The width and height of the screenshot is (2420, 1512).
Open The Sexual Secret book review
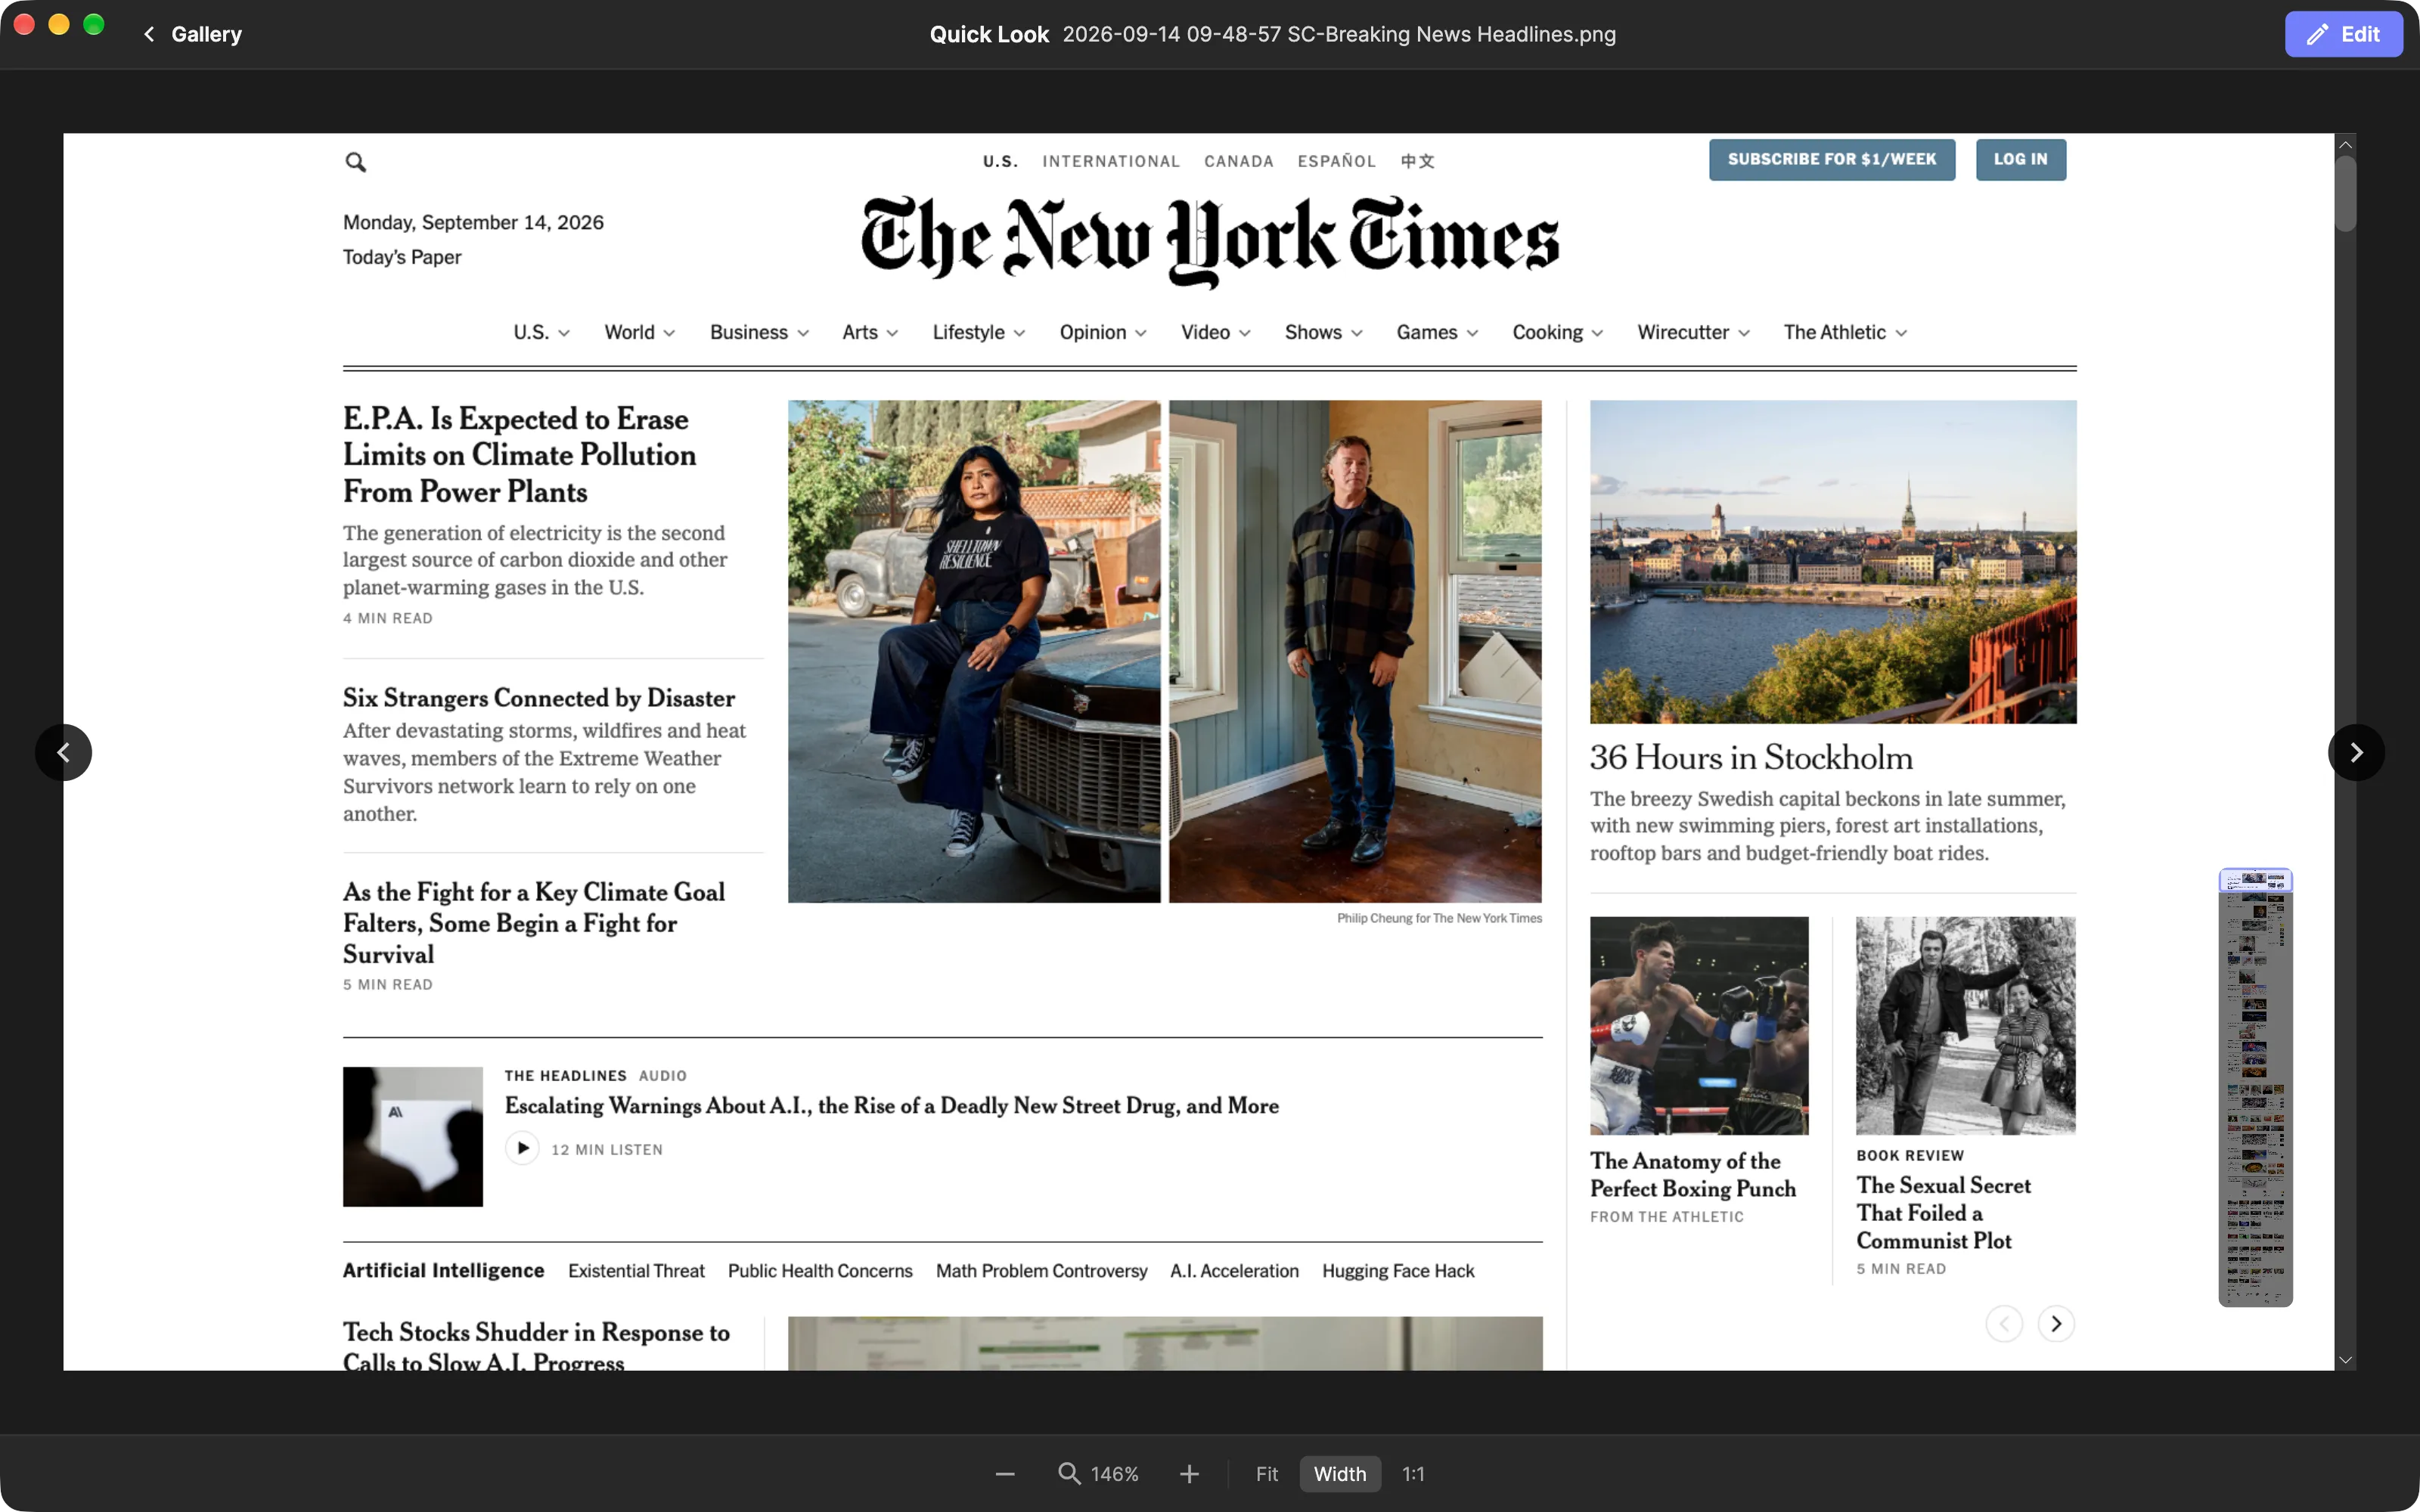pos(1943,1212)
